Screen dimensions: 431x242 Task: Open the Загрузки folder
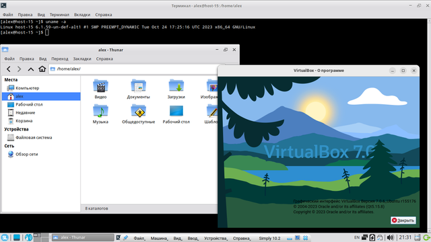pos(176,89)
